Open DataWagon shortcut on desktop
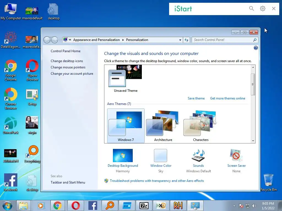 (x=11, y=40)
